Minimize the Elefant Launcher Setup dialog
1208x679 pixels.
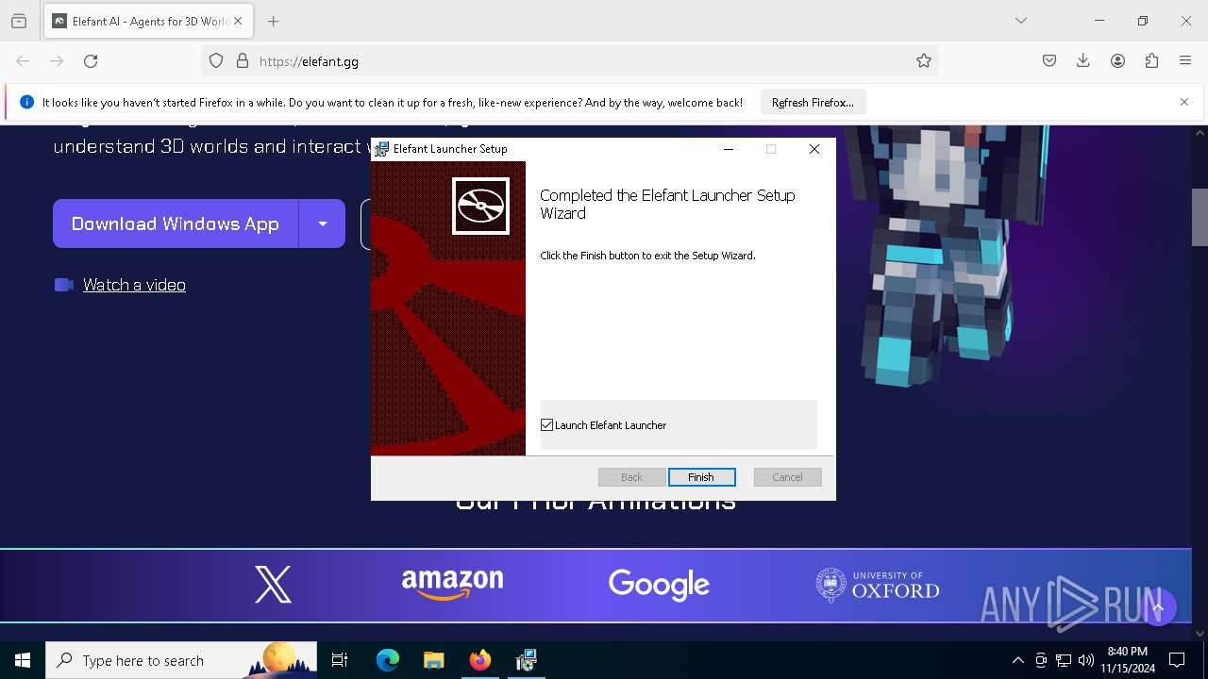(729, 149)
